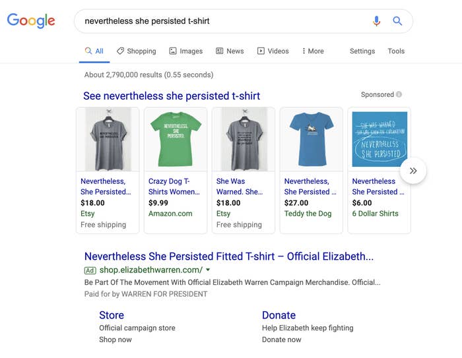This screenshot has width=462, height=358.
Task: Click 'Paid for by WARREN FOR PRESIDENT' text
Action: [146, 294]
